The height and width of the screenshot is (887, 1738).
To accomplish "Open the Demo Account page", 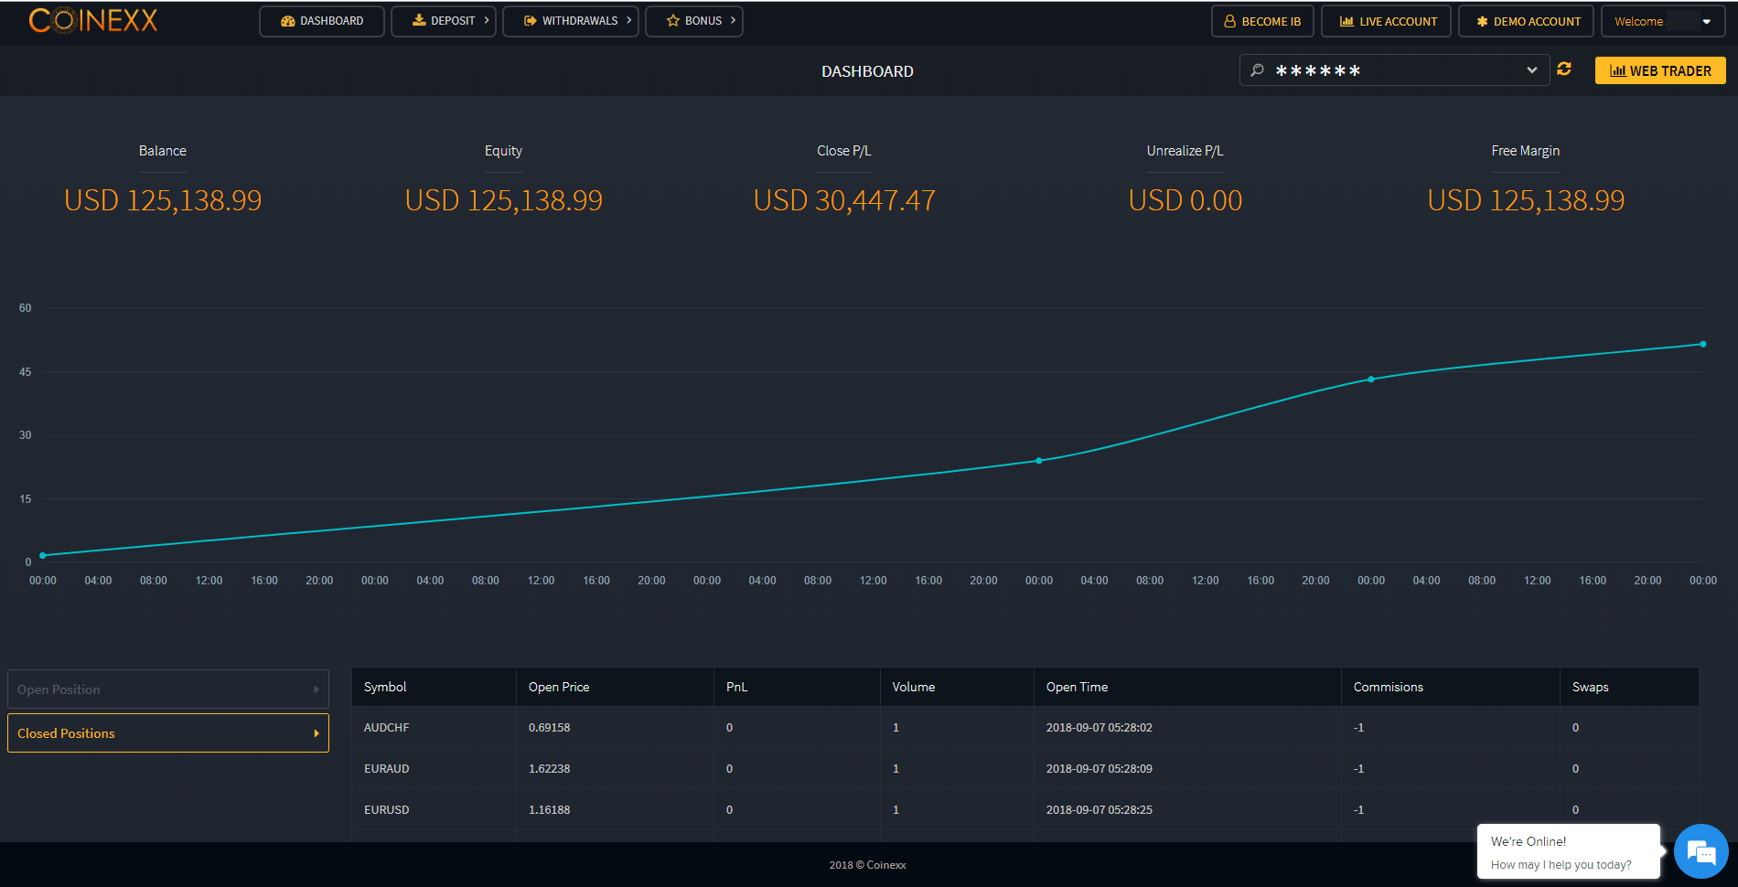I will click(x=1527, y=21).
